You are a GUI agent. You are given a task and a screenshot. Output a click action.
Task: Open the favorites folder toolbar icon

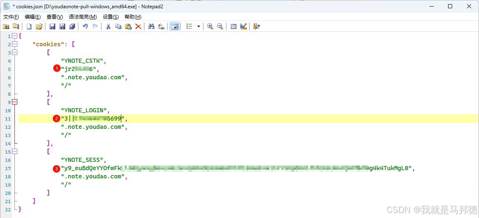pos(6,26)
